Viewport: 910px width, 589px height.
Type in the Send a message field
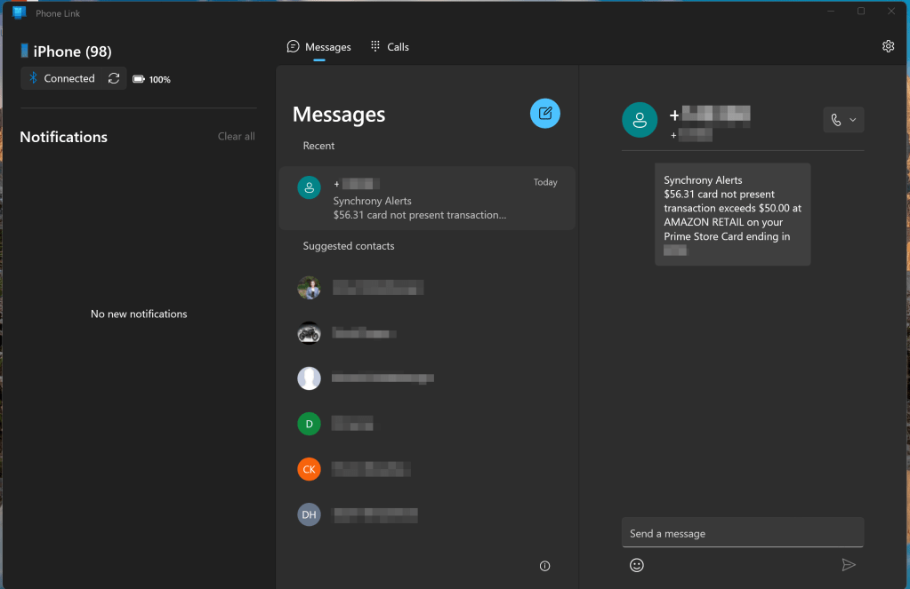pos(742,533)
